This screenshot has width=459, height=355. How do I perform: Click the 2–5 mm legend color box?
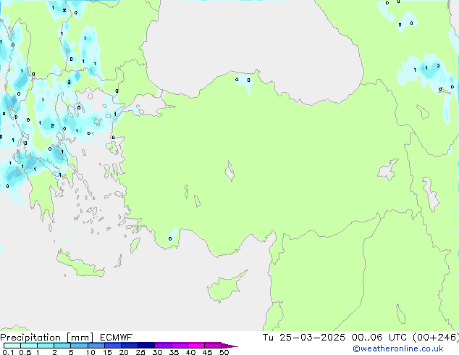coord(62,346)
